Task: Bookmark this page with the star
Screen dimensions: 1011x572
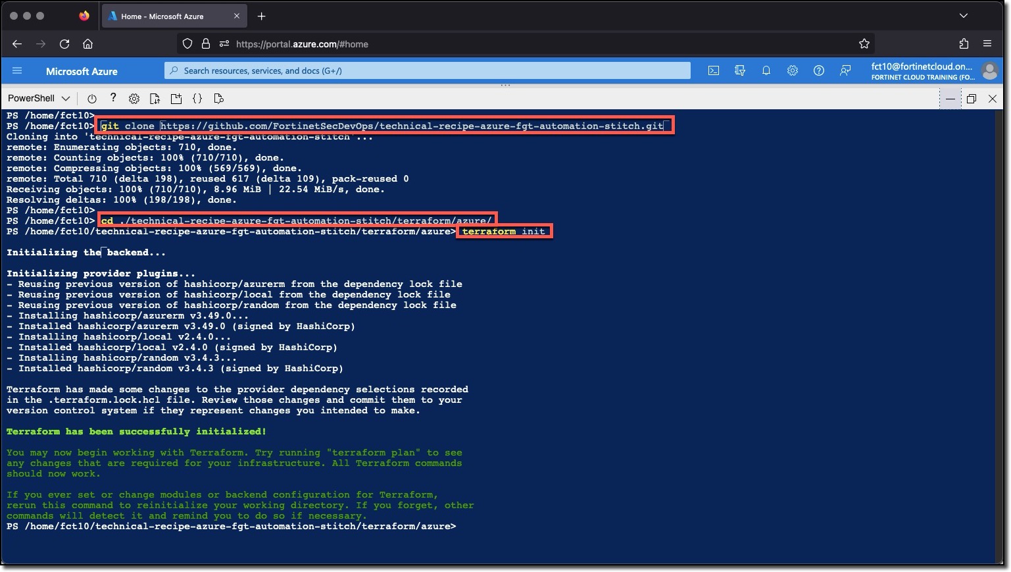Action: [864, 44]
